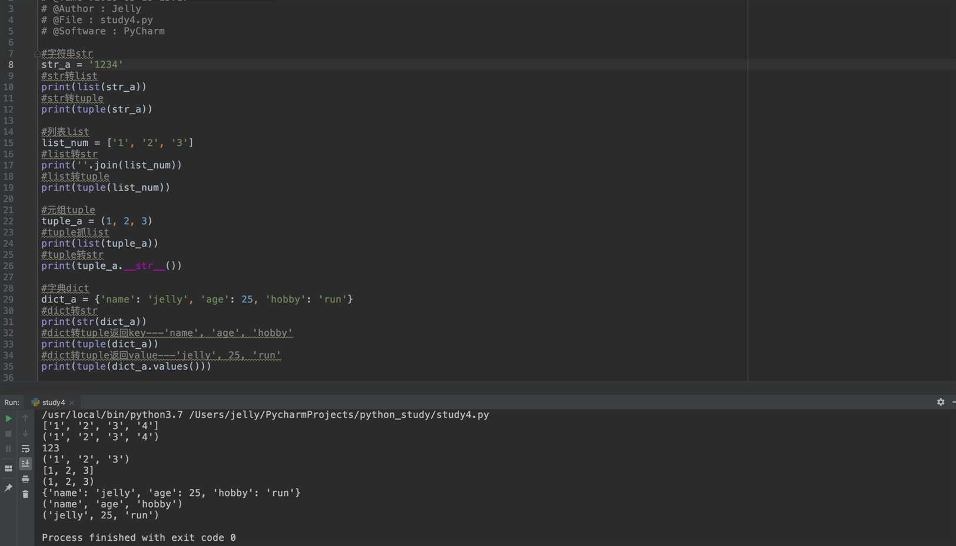Click console output ('name', 'age', 'hobby')

click(x=112, y=504)
